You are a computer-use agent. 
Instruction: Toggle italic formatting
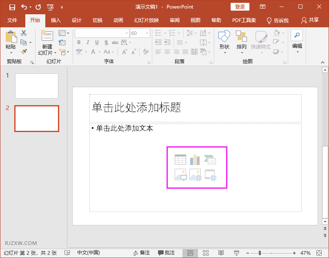pyautogui.click(x=87, y=42)
